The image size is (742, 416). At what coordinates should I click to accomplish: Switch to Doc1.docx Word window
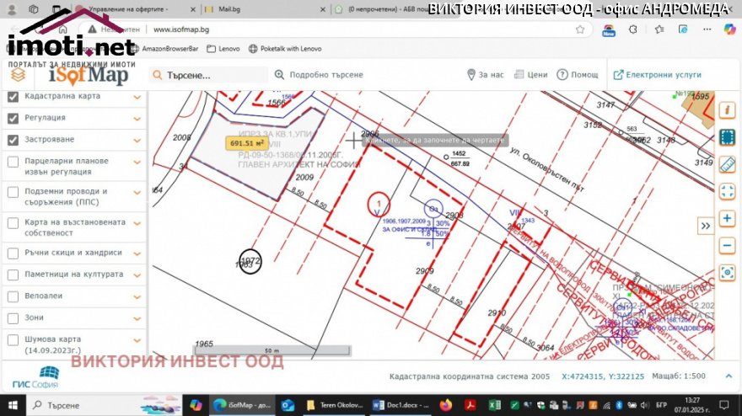click(x=401, y=405)
